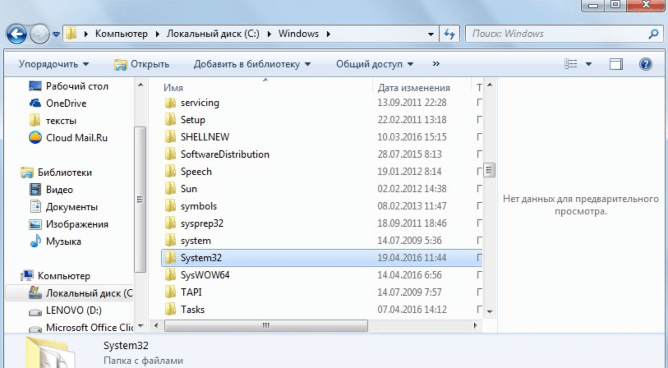Open OneDrive in the navigation pane
Screen dimensions: 668x368
66,103
